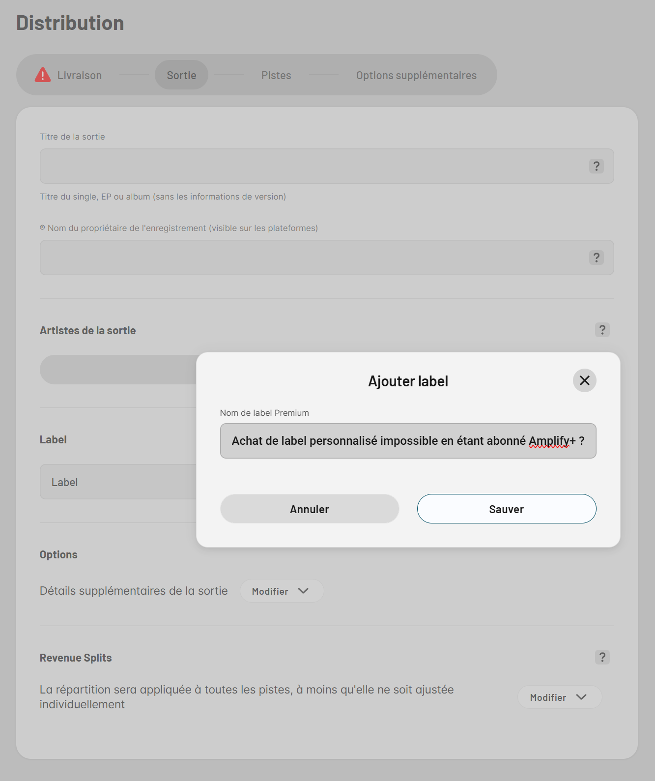Open the Revenue Splits help icon
This screenshot has height=781, width=655.
602,657
